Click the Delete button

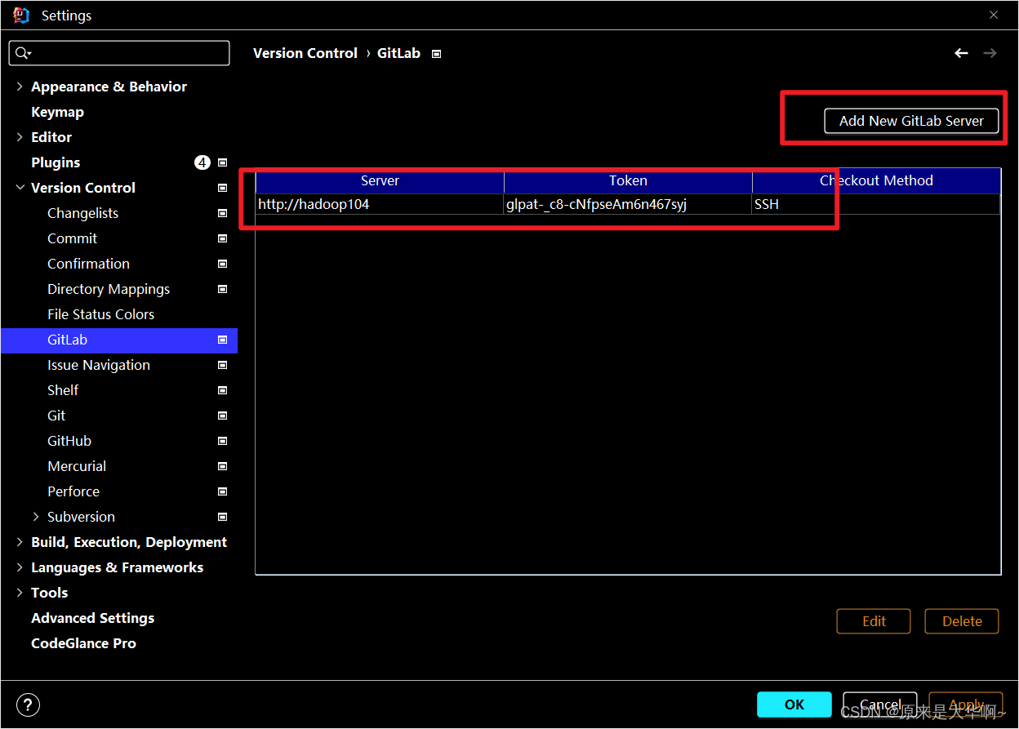pyautogui.click(x=961, y=621)
